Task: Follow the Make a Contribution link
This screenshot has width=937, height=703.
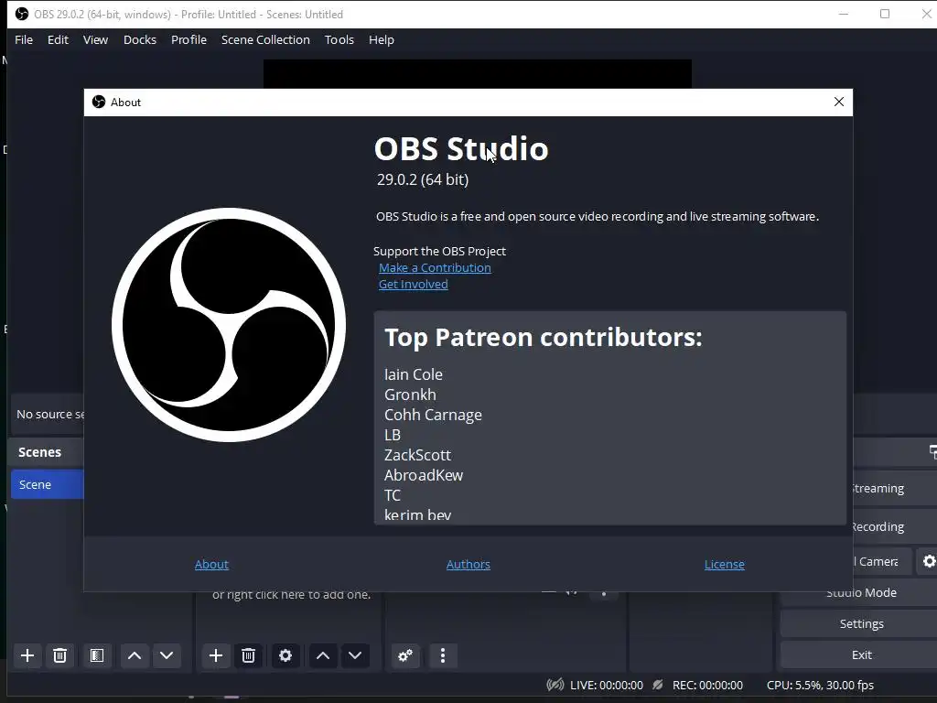Action: tap(435, 268)
